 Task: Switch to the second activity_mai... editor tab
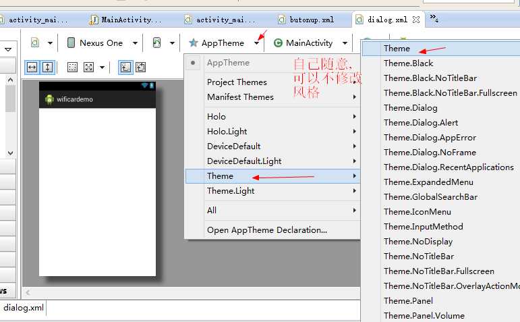(x=221, y=20)
